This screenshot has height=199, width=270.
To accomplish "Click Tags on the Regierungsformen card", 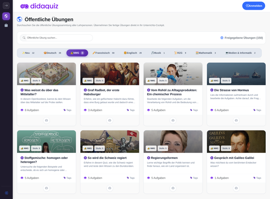I will 194,178.
